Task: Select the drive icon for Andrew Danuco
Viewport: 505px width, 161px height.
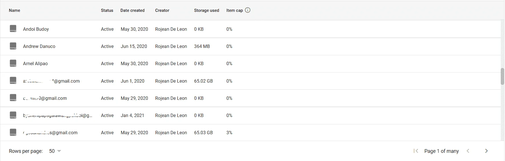Action: pyautogui.click(x=13, y=46)
